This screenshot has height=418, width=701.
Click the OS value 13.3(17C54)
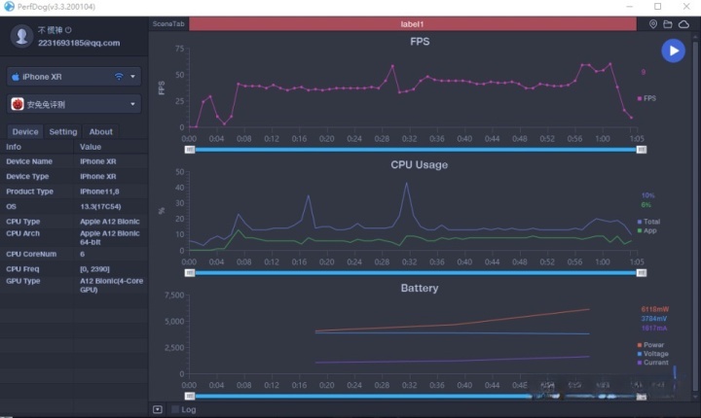[100, 206]
